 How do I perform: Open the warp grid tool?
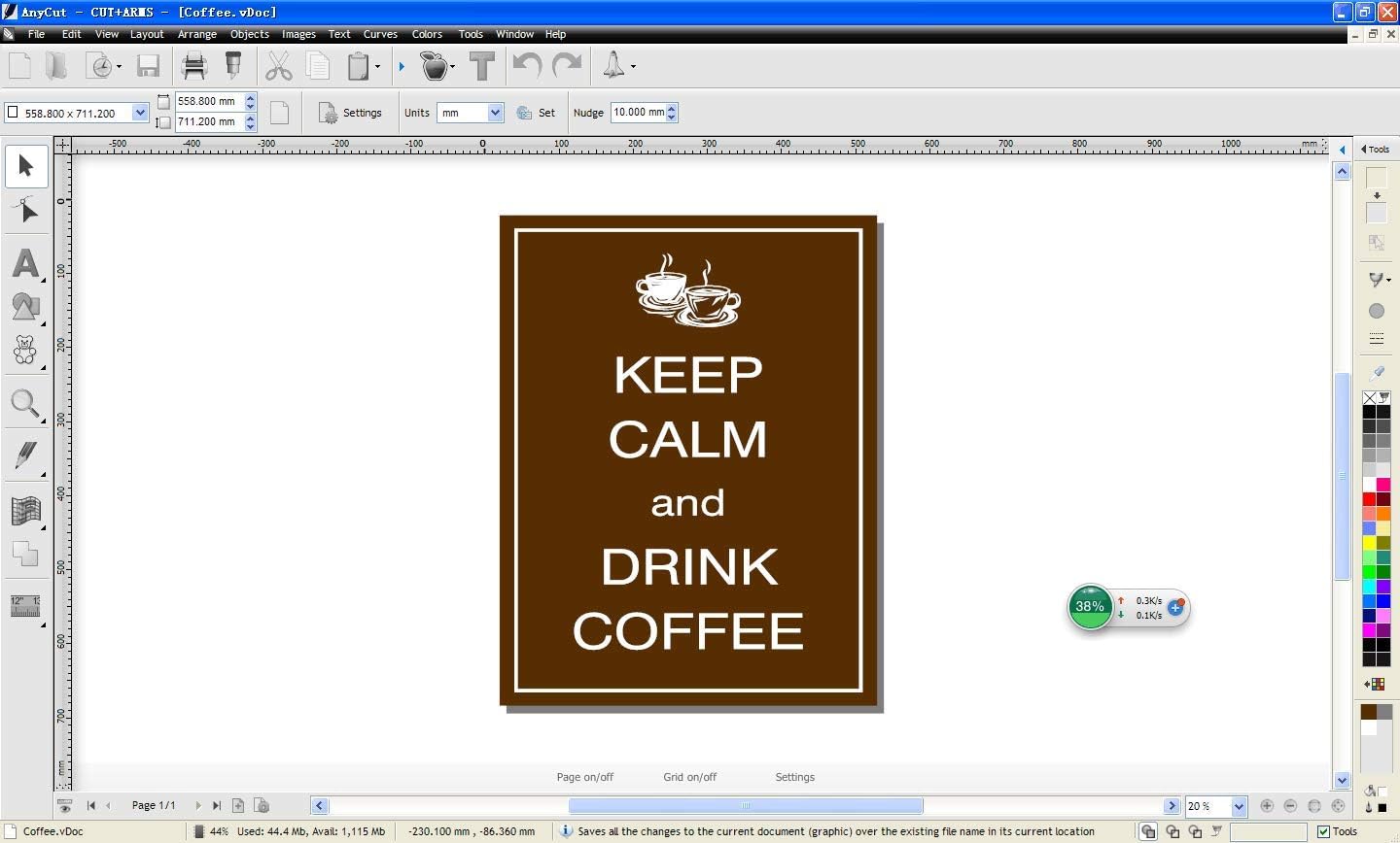[26, 510]
